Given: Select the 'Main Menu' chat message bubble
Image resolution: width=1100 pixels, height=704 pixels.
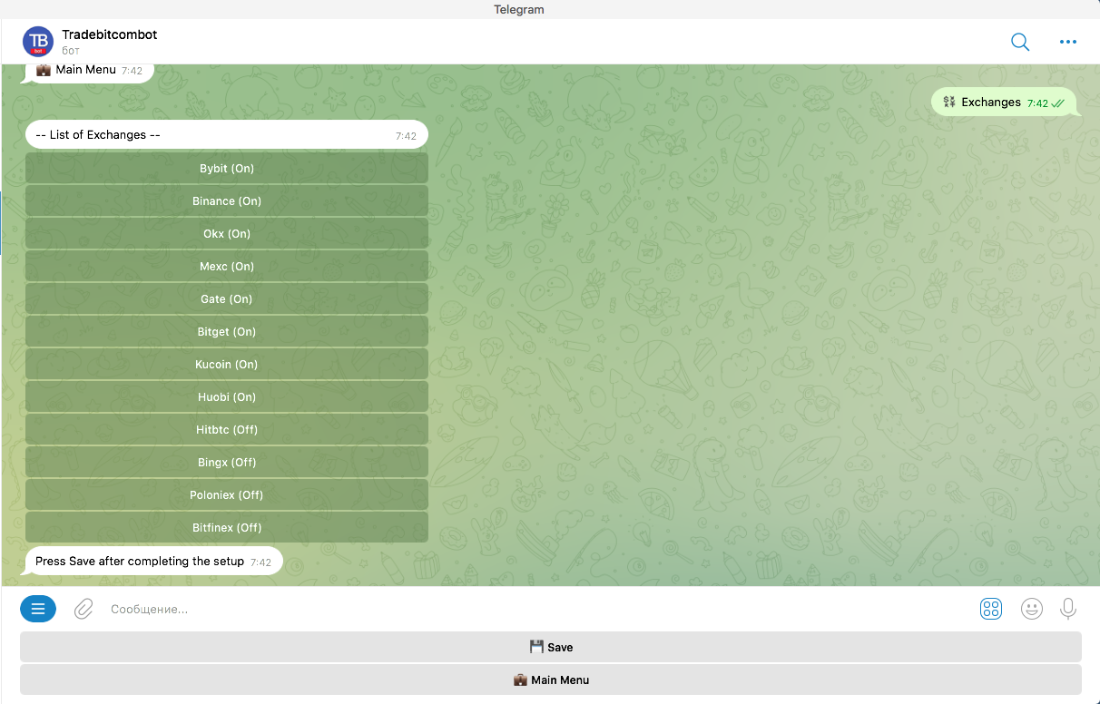Looking at the screenshot, I should [89, 72].
